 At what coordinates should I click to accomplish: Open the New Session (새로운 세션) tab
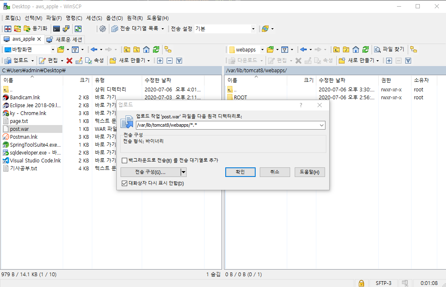pyautogui.click(x=65, y=39)
